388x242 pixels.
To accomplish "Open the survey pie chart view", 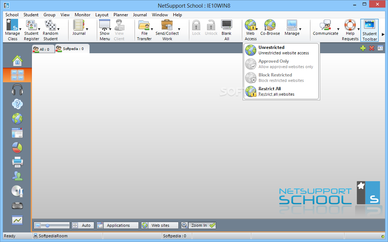I will click(17, 147).
